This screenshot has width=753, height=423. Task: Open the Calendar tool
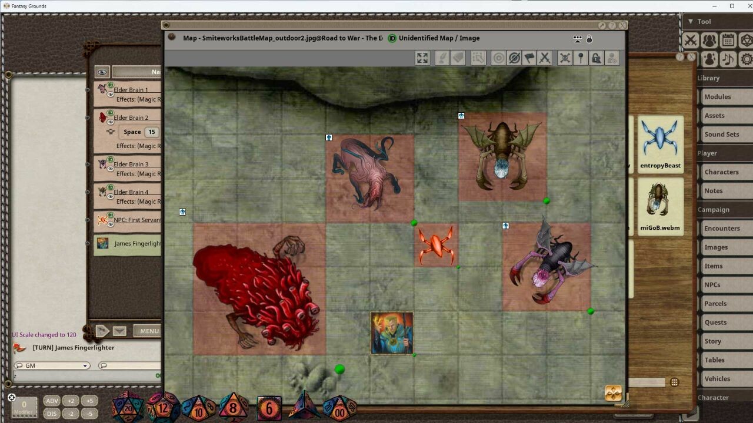(x=728, y=41)
